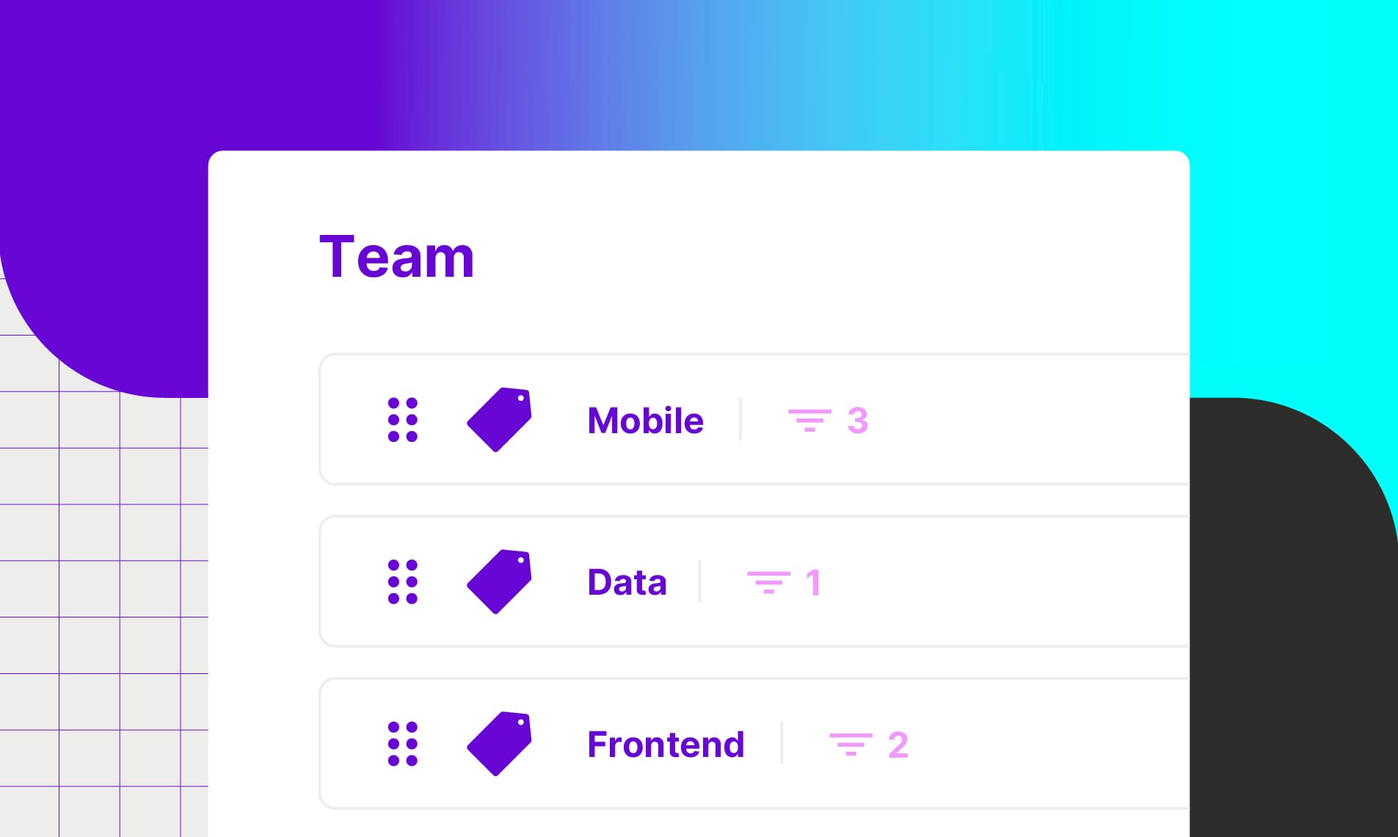Click the divider line after Mobile label
Viewport: 1398px width, 837px height.
[x=740, y=420]
